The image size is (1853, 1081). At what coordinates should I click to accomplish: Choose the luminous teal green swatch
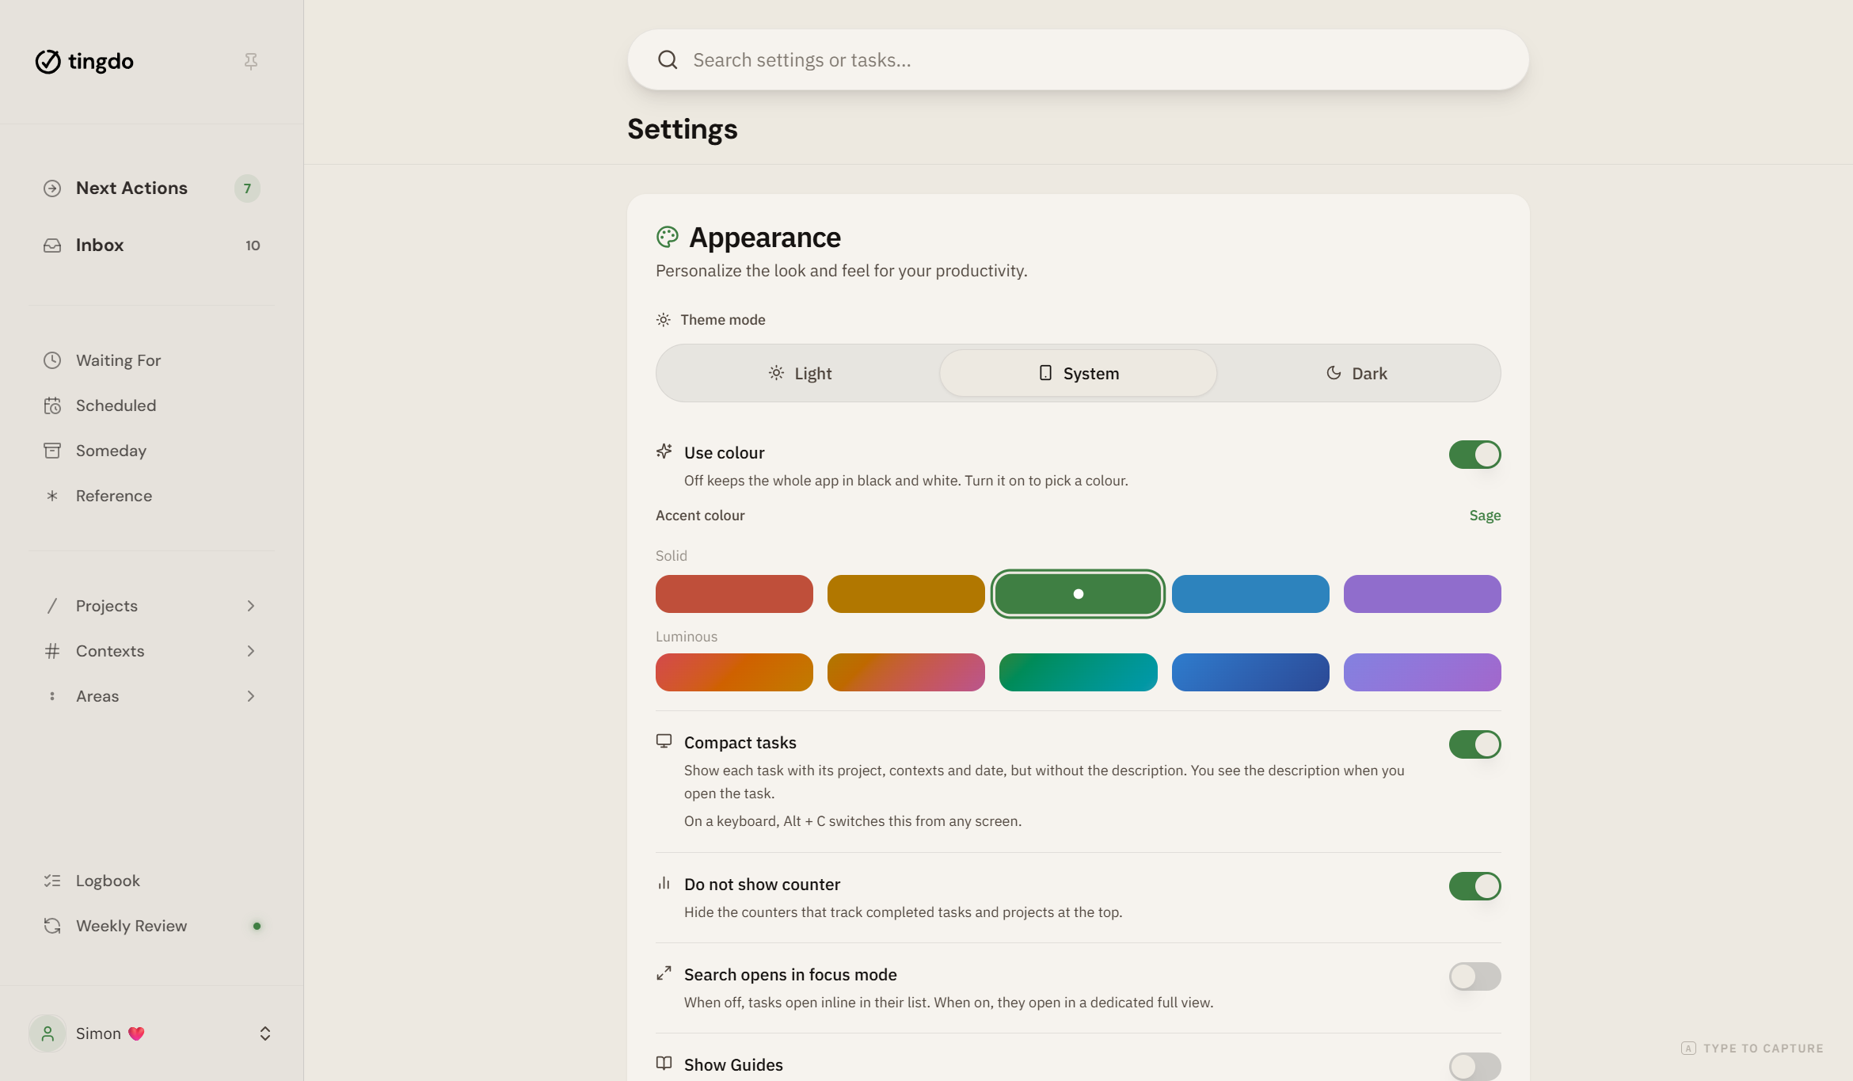pos(1078,672)
